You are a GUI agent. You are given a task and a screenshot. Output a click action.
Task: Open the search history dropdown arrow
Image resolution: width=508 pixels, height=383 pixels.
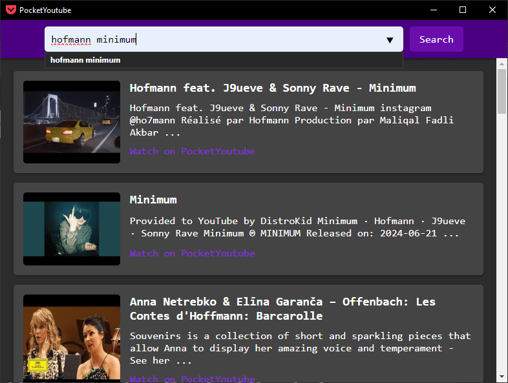[x=390, y=40]
